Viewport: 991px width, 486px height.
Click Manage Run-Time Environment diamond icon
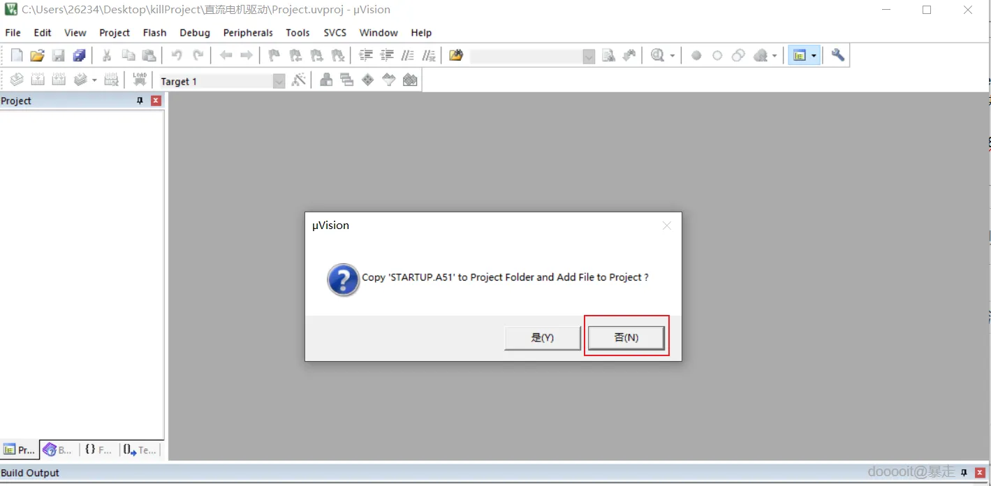(x=368, y=80)
